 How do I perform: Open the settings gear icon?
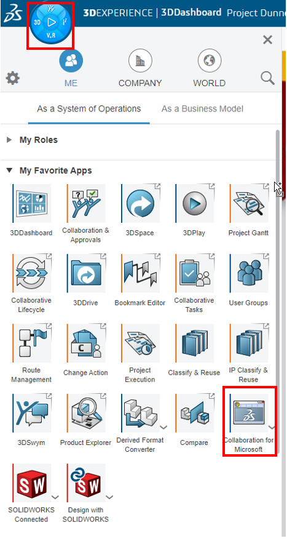click(x=13, y=79)
